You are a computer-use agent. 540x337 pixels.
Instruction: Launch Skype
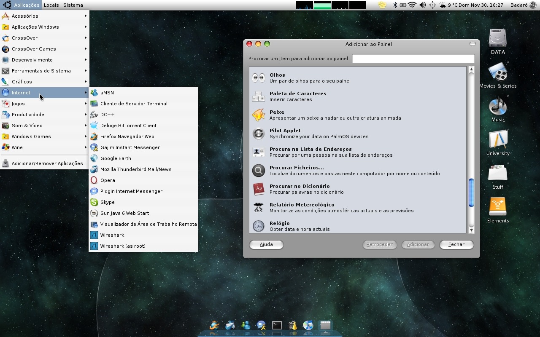pos(143,202)
